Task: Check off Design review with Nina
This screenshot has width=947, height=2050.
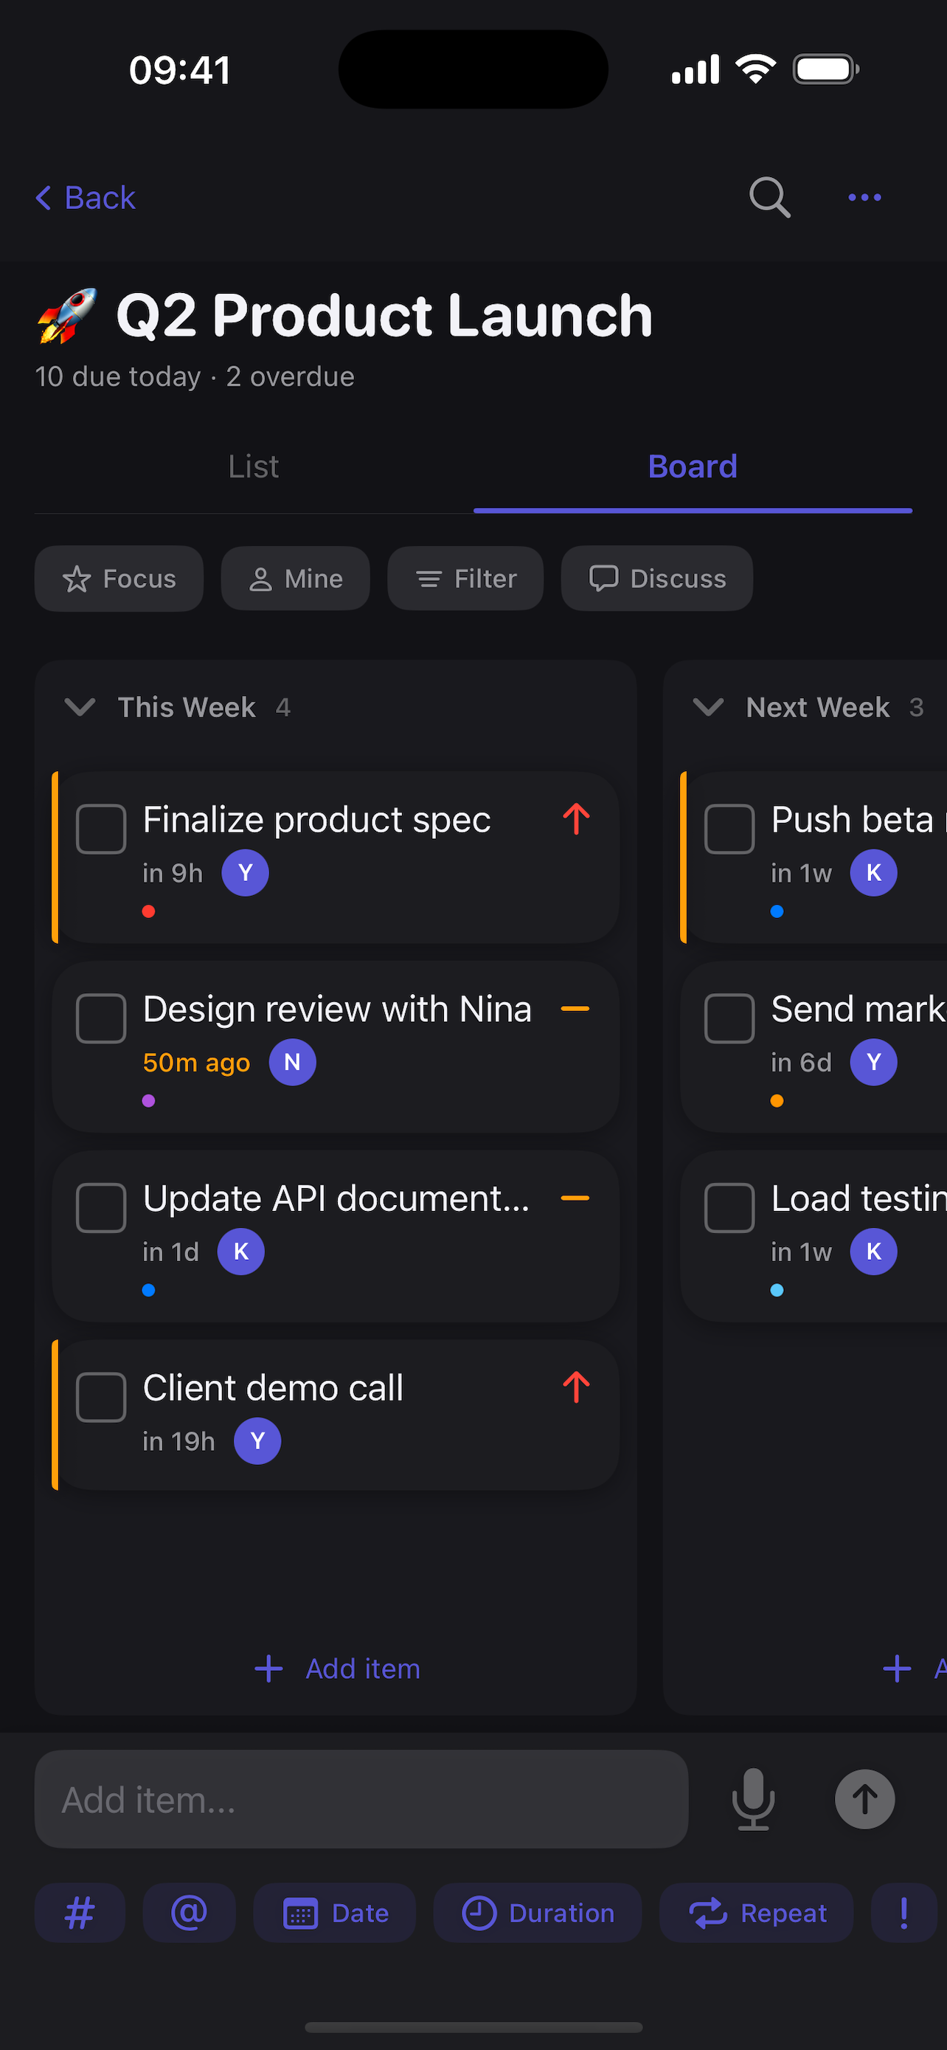Action: pos(101,1018)
